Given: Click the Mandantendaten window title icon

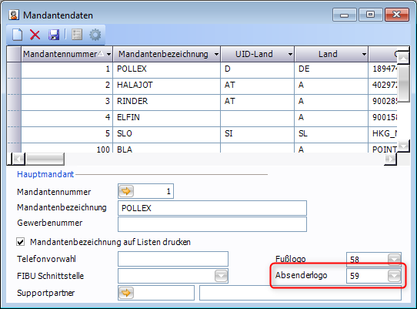Looking at the screenshot, I should point(14,15).
